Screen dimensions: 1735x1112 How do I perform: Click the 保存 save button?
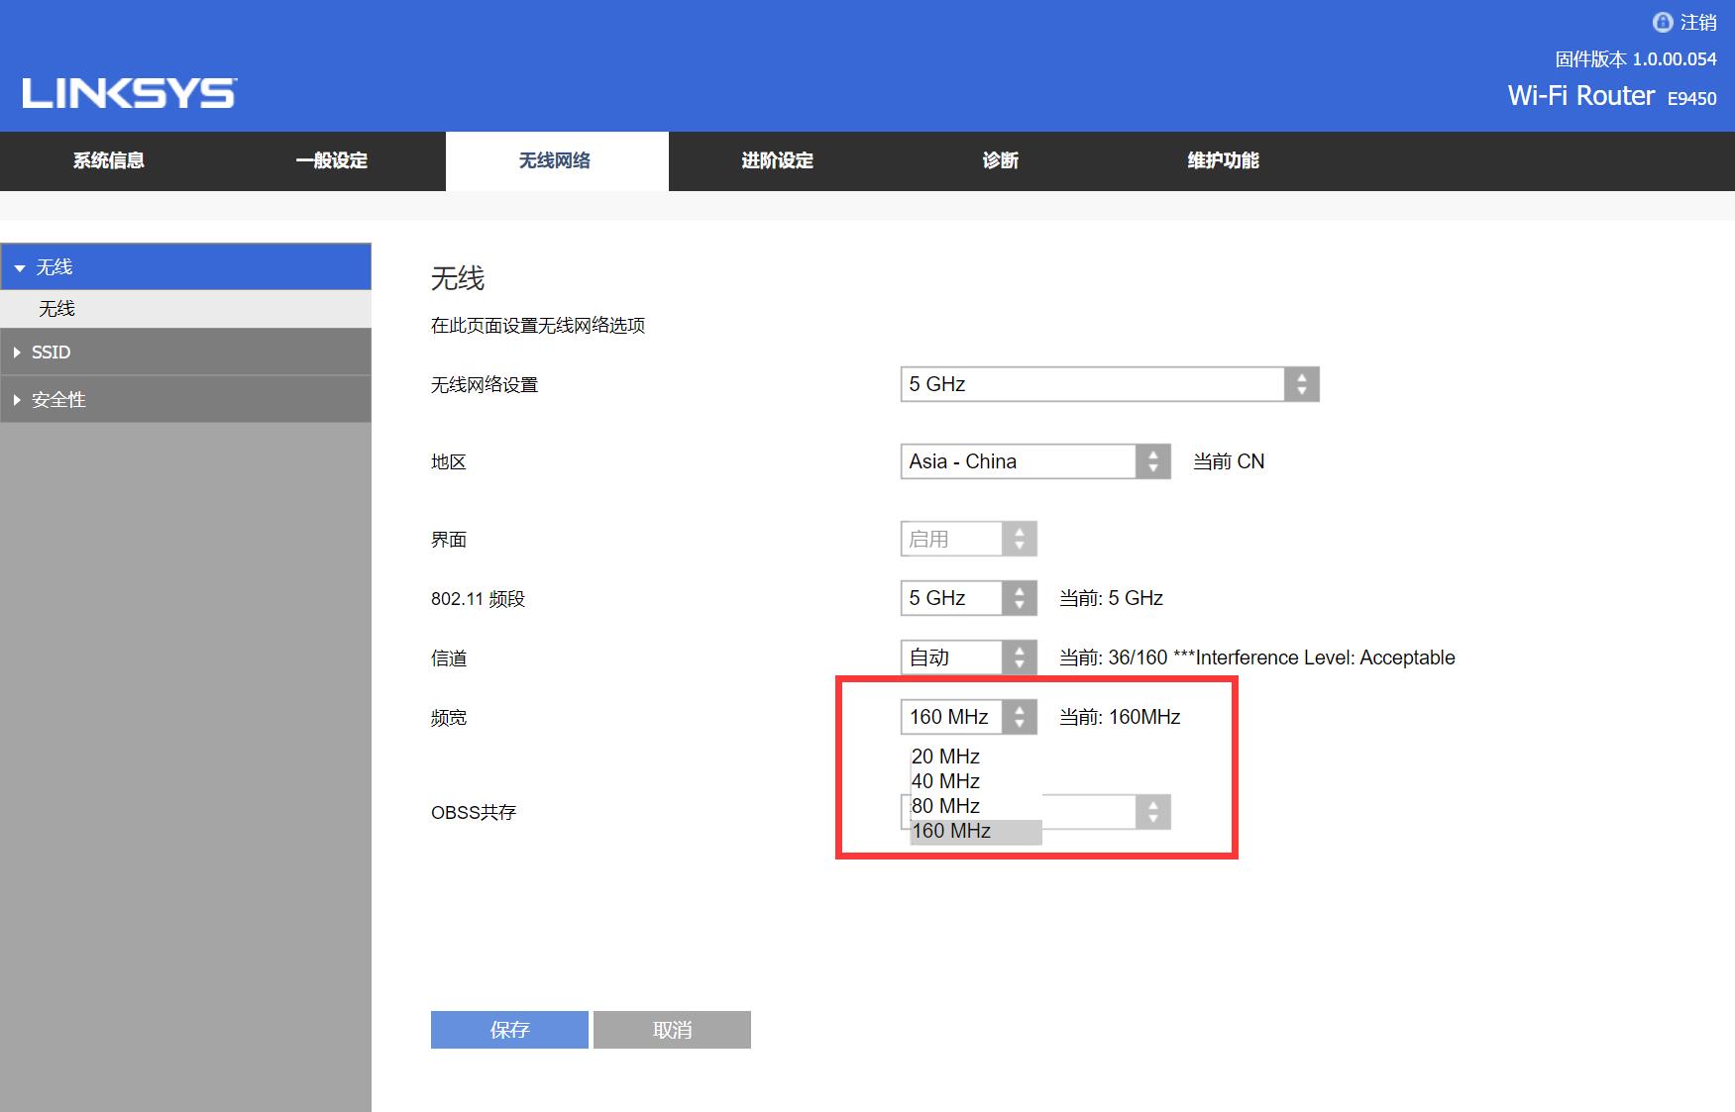pyautogui.click(x=508, y=1029)
